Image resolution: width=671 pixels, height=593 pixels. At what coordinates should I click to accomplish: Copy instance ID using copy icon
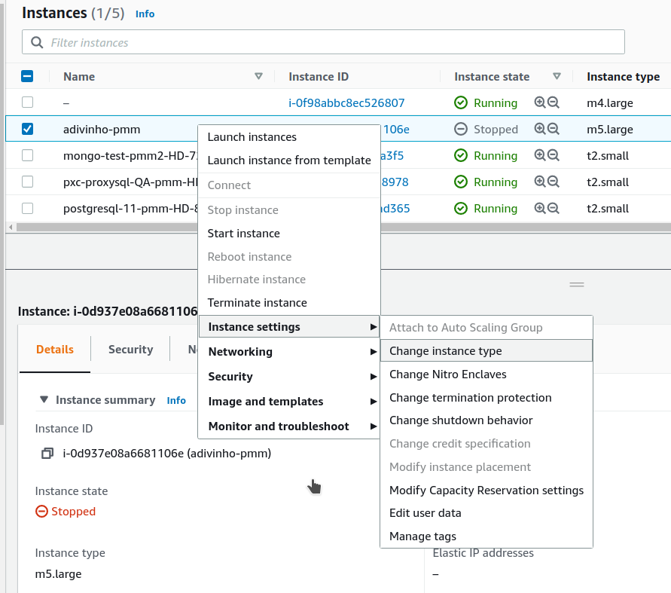pyautogui.click(x=47, y=454)
